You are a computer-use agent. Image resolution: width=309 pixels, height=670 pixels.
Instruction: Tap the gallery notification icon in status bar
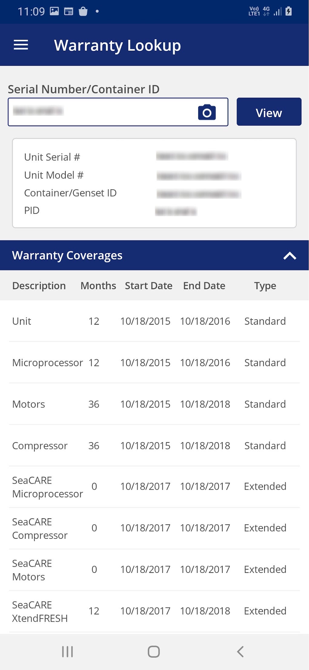[x=55, y=11]
